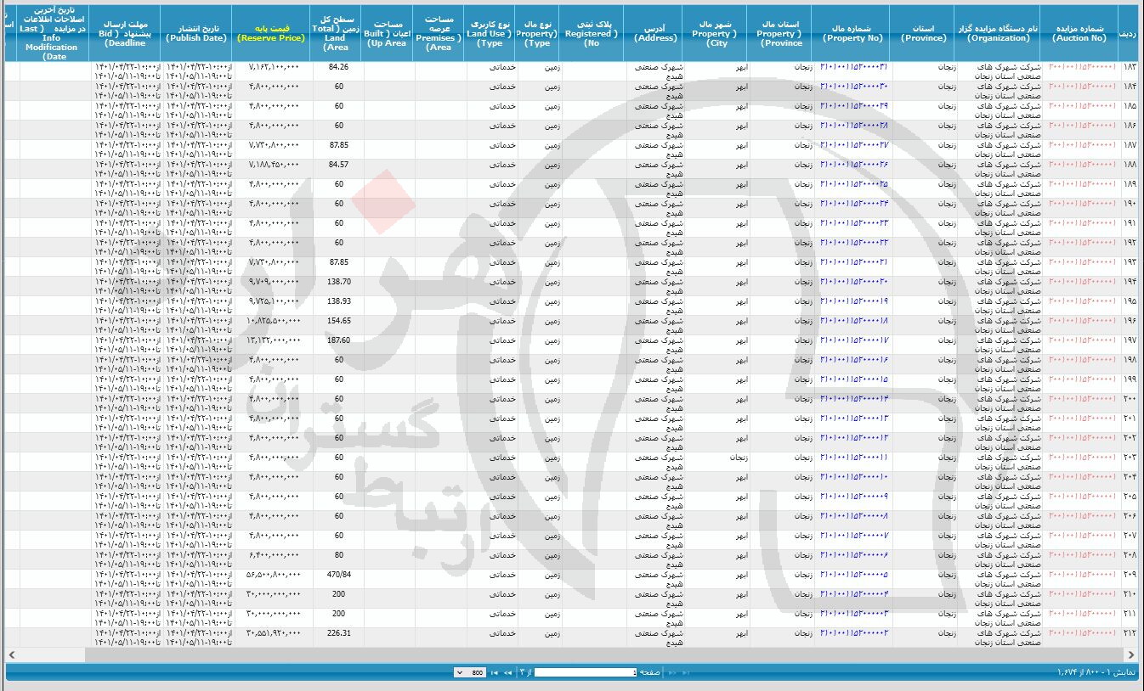This screenshot has width=1144, height=691.
Task: Click the horizontal scrollbar's left arrow
Action: click(x=12, y=654)
